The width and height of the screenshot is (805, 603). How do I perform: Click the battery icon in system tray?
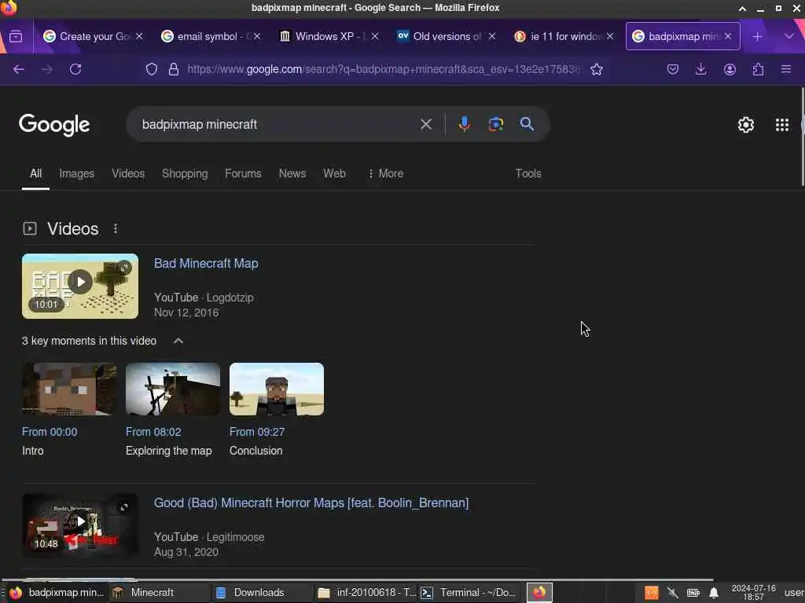pos(693,594)
